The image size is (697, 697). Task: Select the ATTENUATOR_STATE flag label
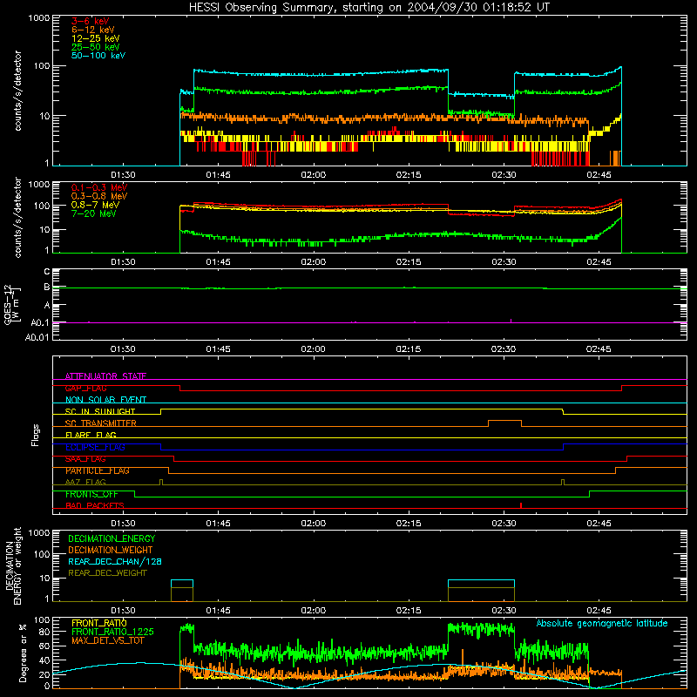[105, 376]
